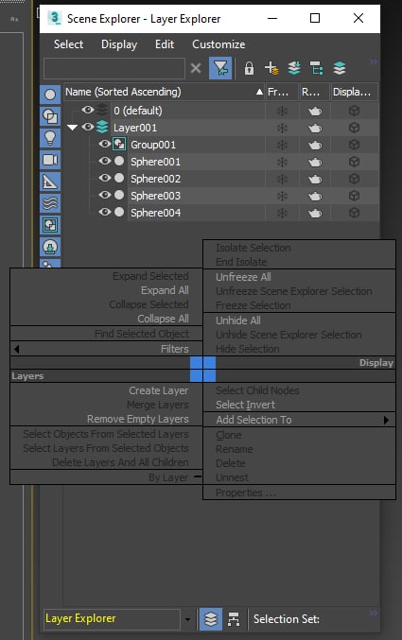
Task: Open the Layer Explorer dropdown arrow
Action: (187, 619)
